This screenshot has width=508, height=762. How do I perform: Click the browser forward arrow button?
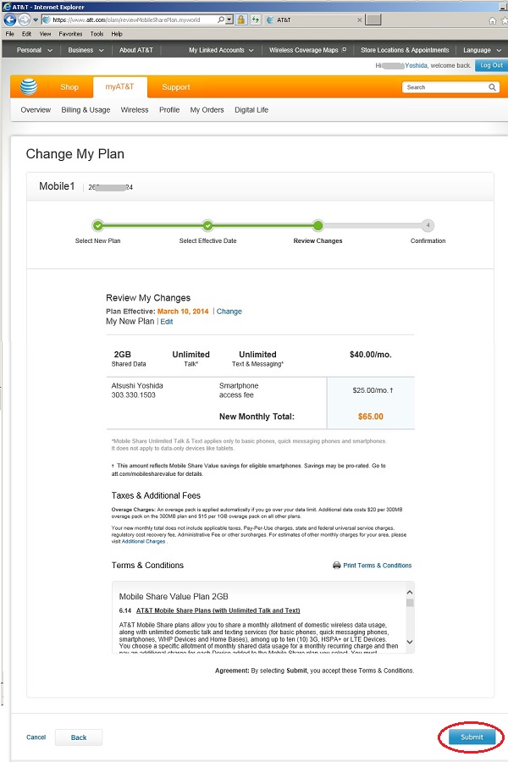pyautogui.click(x=24, y=20)
